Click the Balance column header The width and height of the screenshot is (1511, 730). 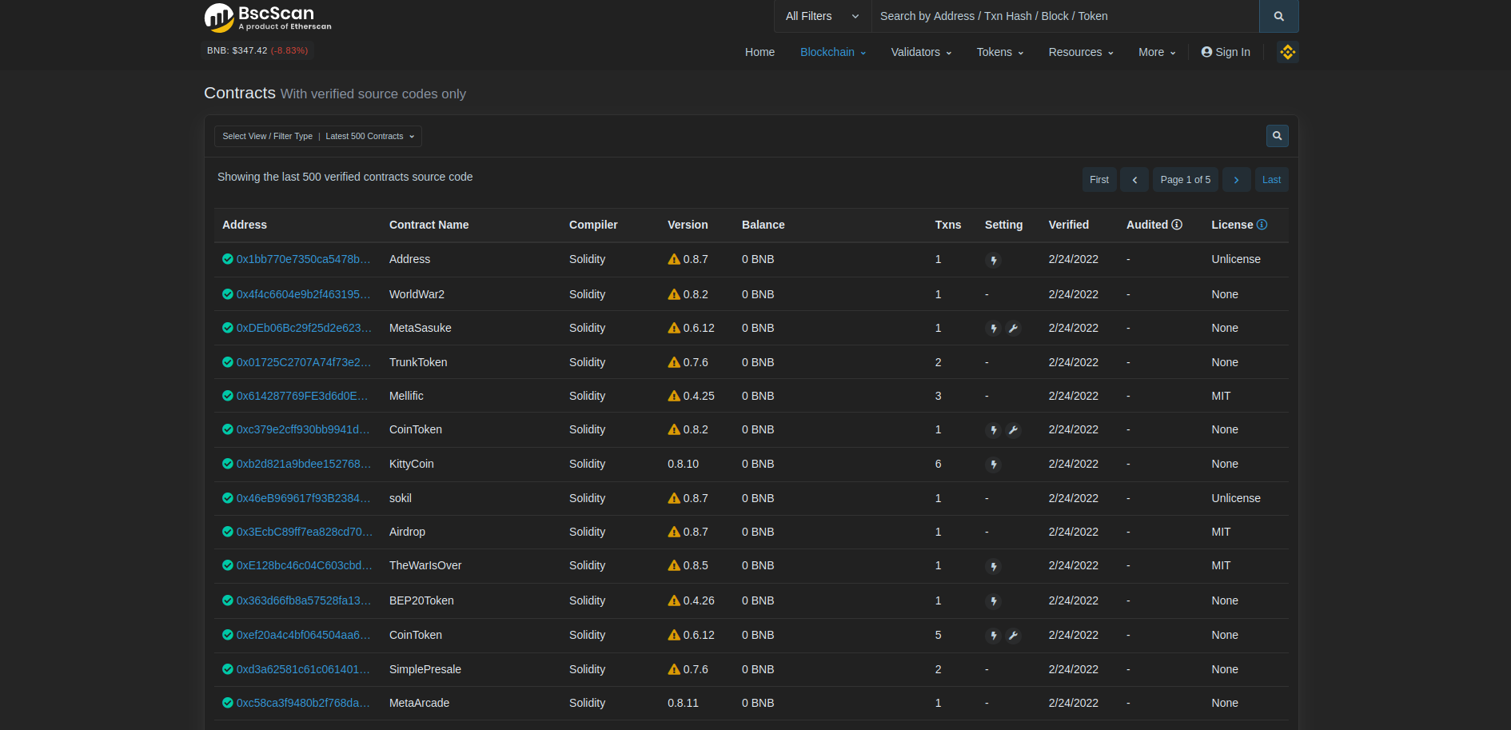(763, 225)
